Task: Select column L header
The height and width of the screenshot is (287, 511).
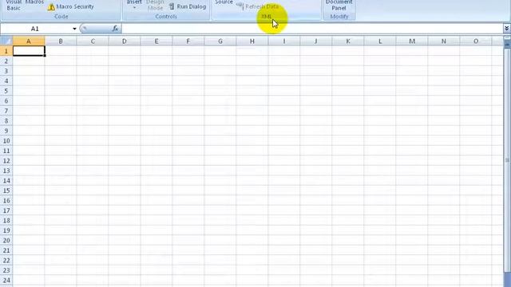Action: (x=380, y=41)
